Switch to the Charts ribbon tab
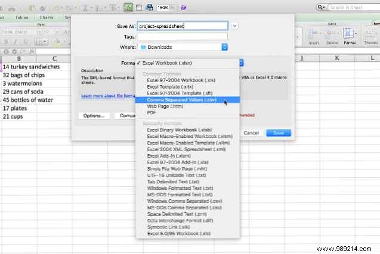 tap(47, 17)
